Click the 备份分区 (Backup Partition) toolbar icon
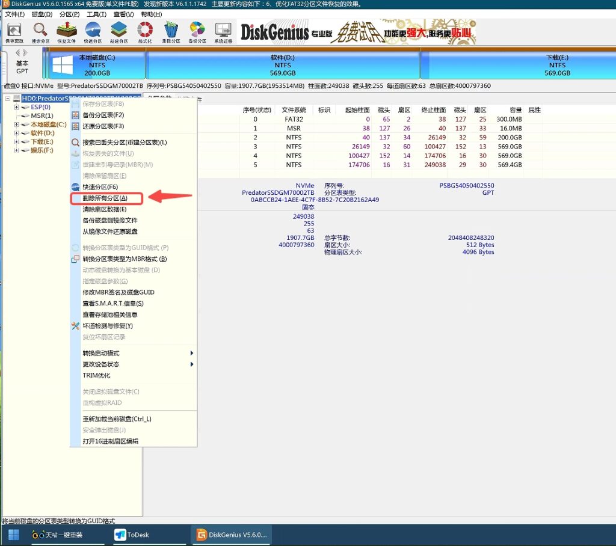The image size is (616, 546). pyautogui.click(x=197, y=32)
